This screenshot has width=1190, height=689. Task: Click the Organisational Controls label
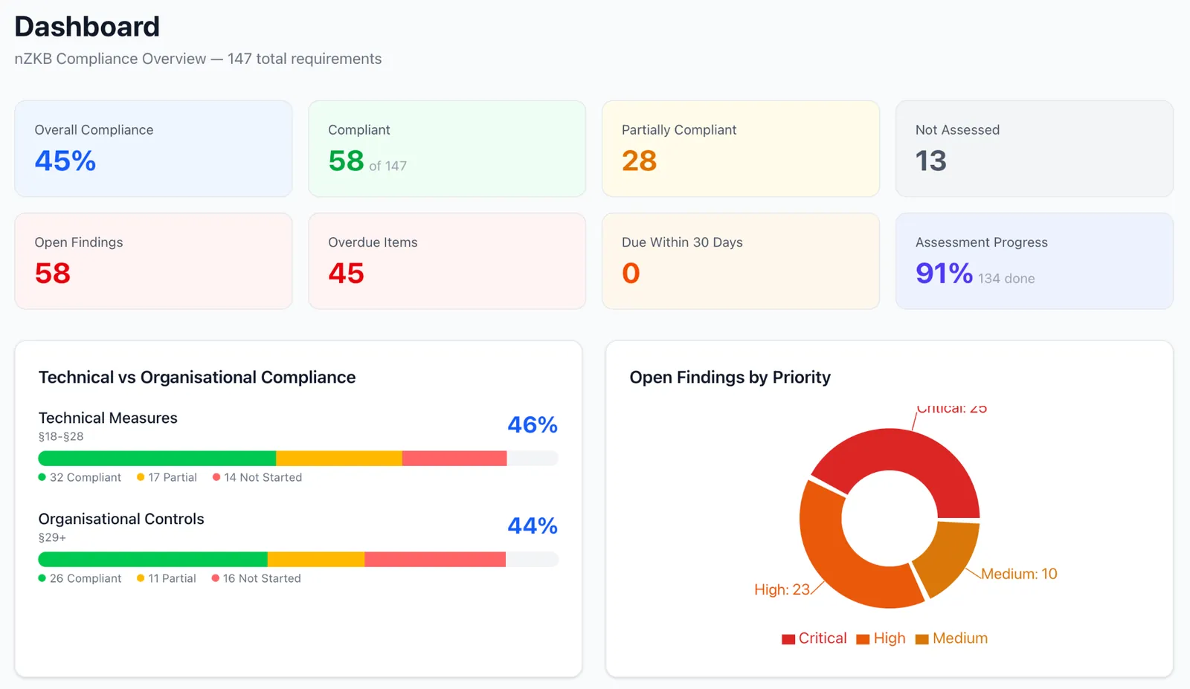click(121, 519)
